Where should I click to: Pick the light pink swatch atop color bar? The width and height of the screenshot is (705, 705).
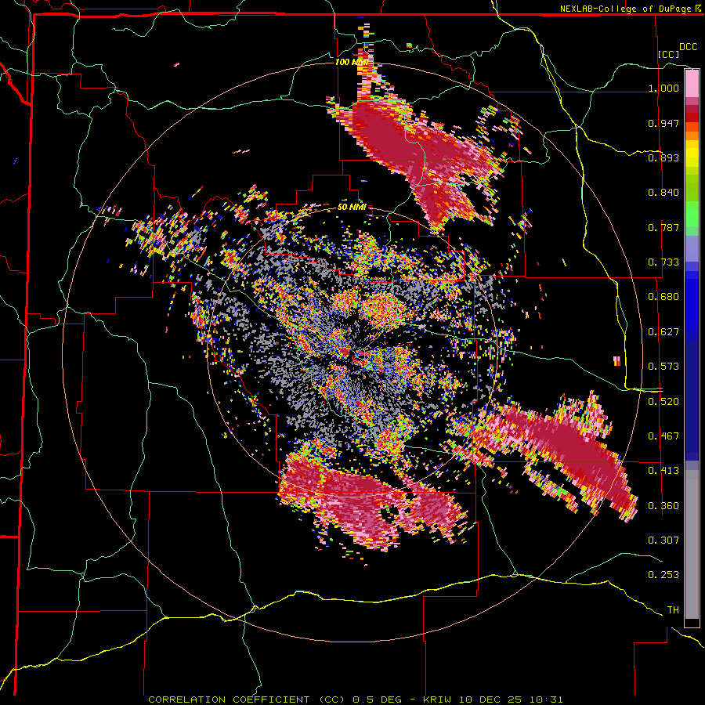click(x=692, y=83)
